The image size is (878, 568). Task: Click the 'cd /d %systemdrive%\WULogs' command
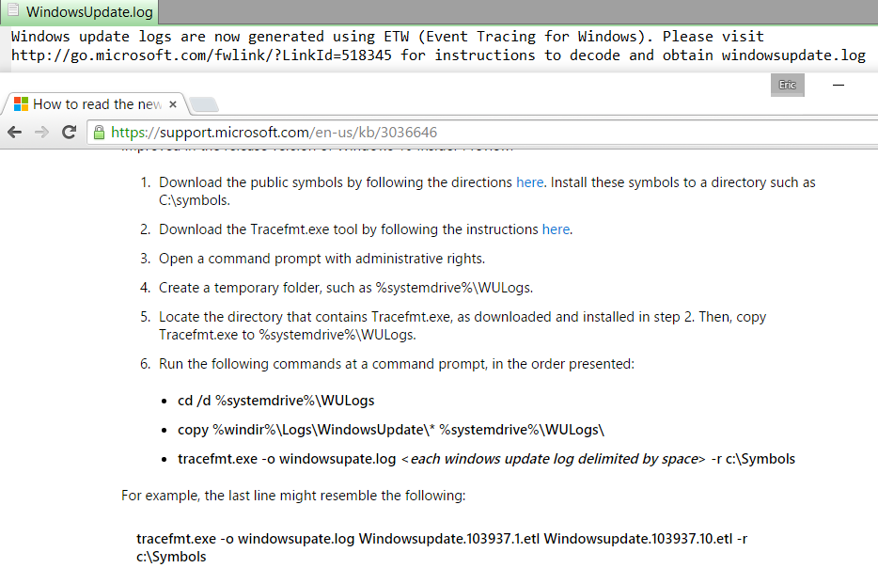click(276, 401)
